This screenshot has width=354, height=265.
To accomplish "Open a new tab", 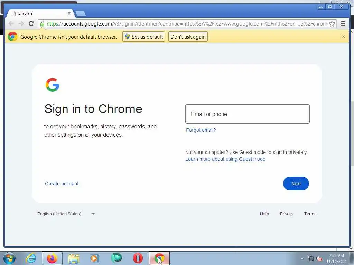I will (81, 13).
